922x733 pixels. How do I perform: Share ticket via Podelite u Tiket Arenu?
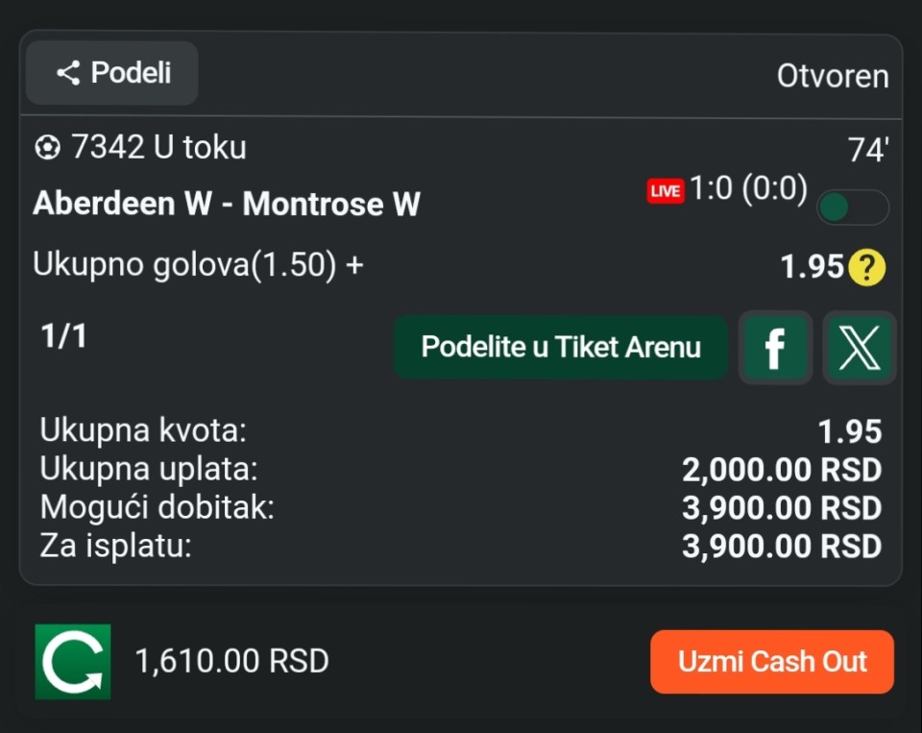click(x=560, y=347)
